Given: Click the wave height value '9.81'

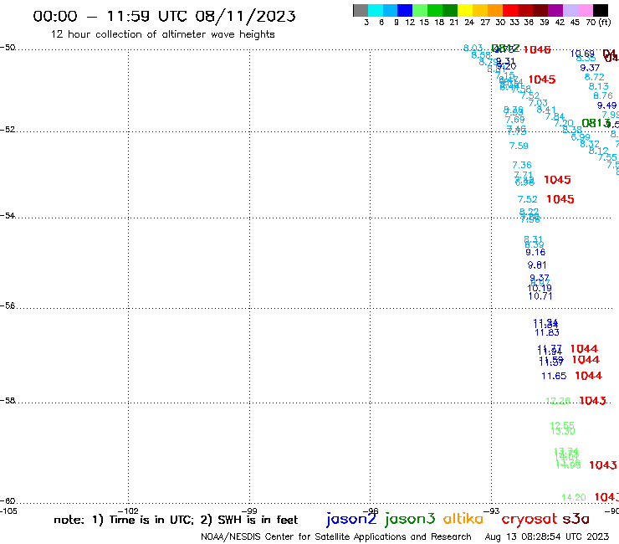Looking at the screenshot, I should point(537,265).
